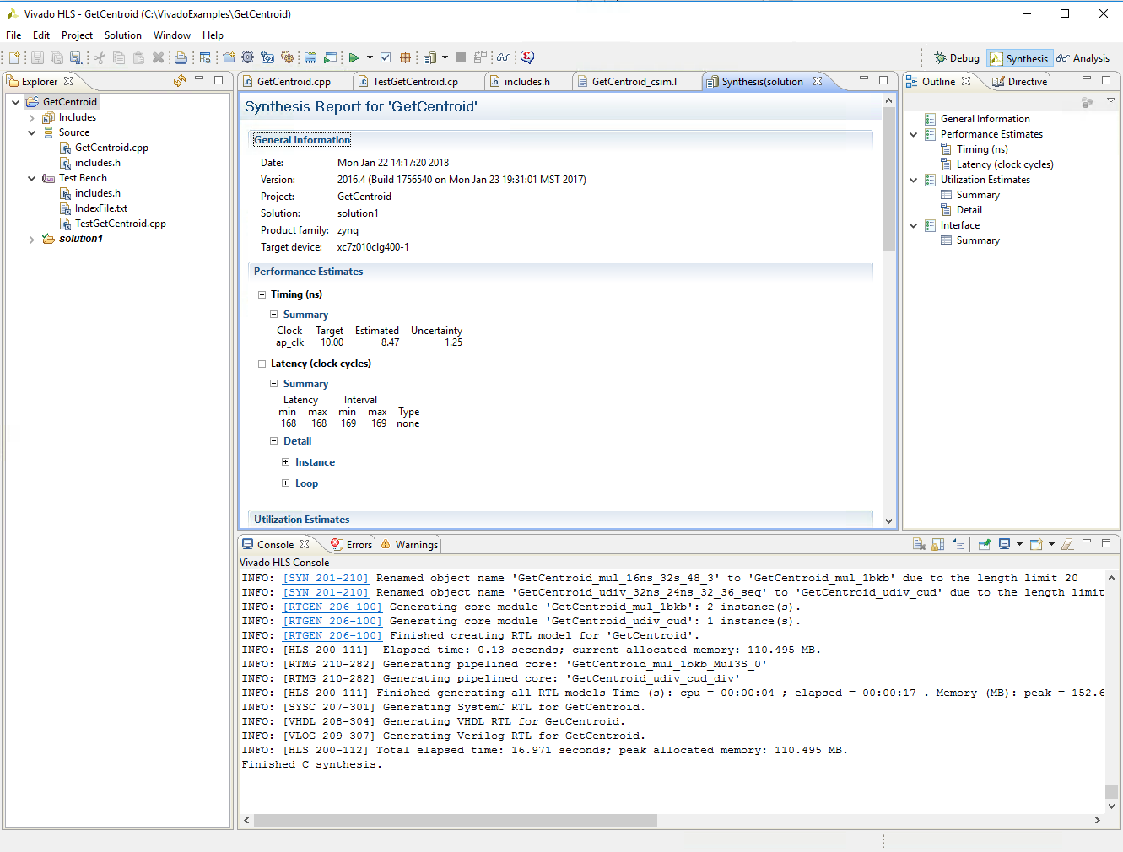The width and height of the screenshot is (1123, 852).
Task: Open the first SYN 201-210 console link
Action: (326, 578)
